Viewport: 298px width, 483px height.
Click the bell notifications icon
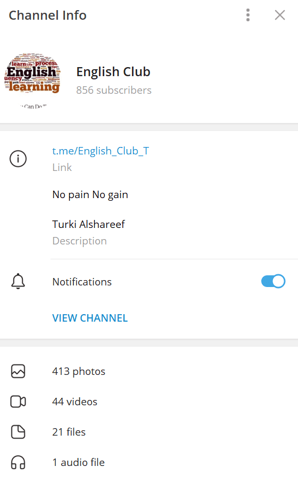18,281
